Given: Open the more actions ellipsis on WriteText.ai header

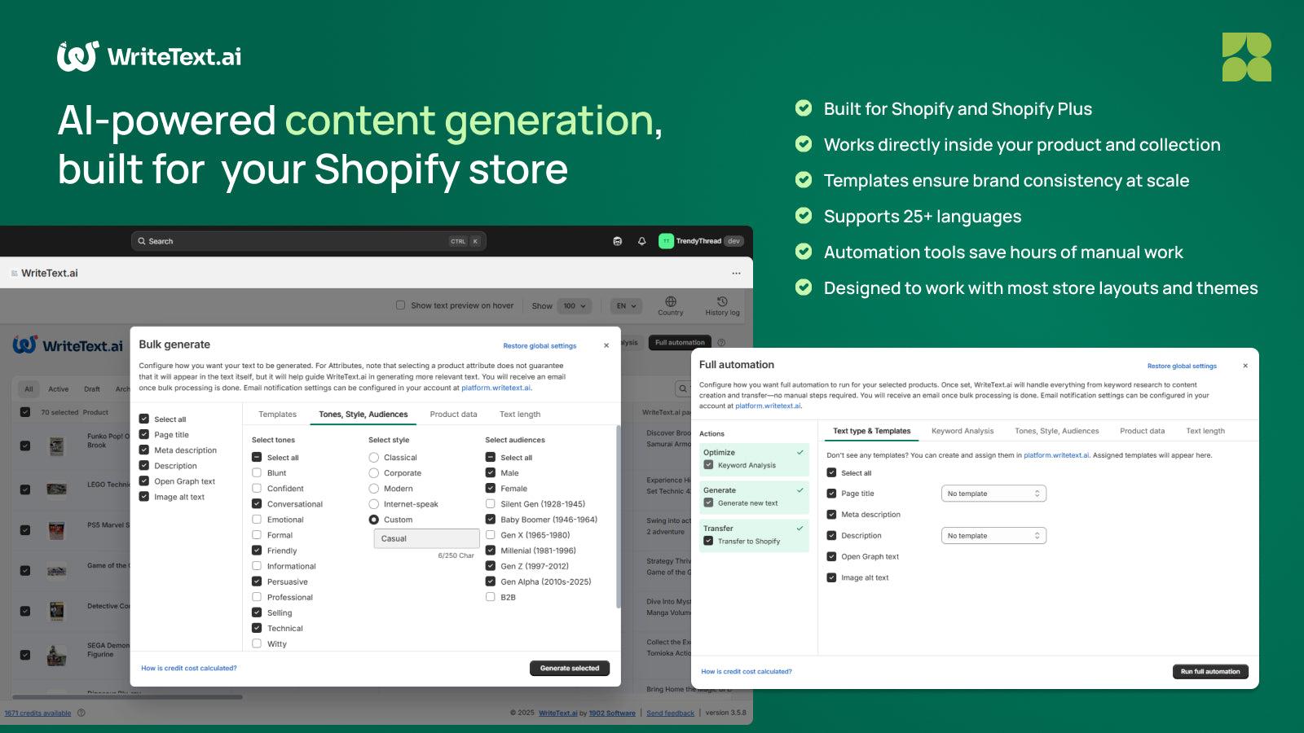Looking at the screenshot, I should [x=736, y=273].
